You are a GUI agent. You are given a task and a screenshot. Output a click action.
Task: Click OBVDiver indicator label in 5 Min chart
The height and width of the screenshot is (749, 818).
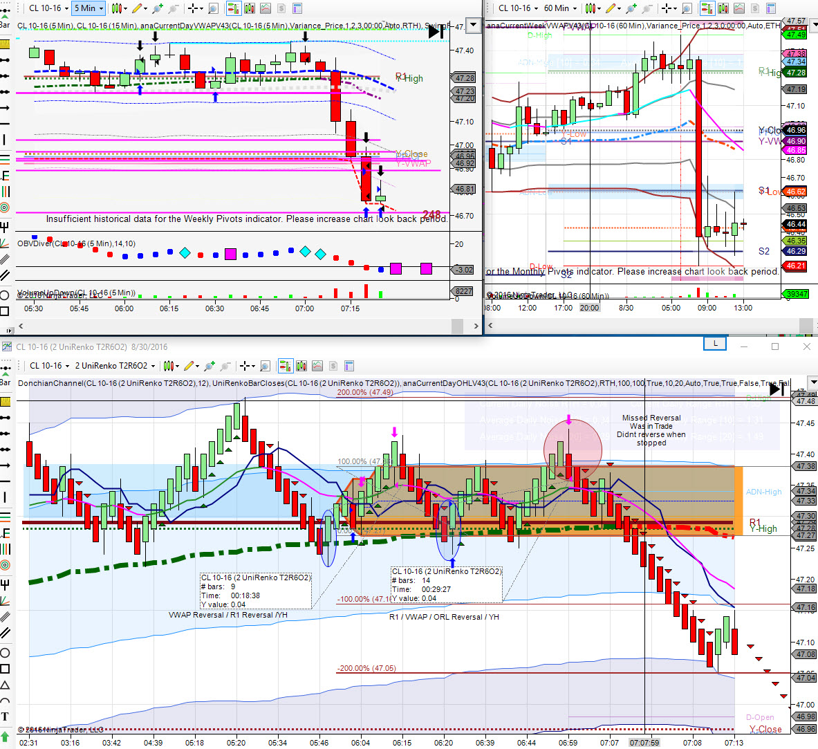coord(76,243)
